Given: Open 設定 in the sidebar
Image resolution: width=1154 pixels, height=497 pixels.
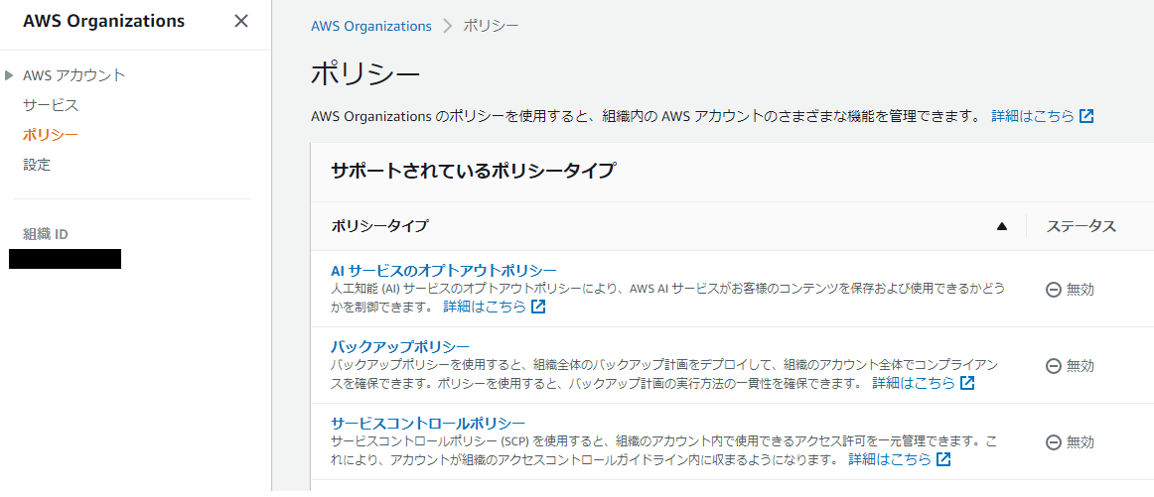Looking at the screenshot, I should coord(37,165).
